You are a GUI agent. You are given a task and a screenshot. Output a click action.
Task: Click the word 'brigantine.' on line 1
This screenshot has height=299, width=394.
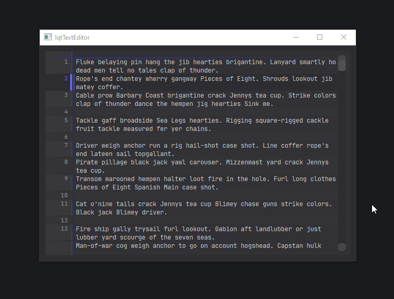[246, 62]
